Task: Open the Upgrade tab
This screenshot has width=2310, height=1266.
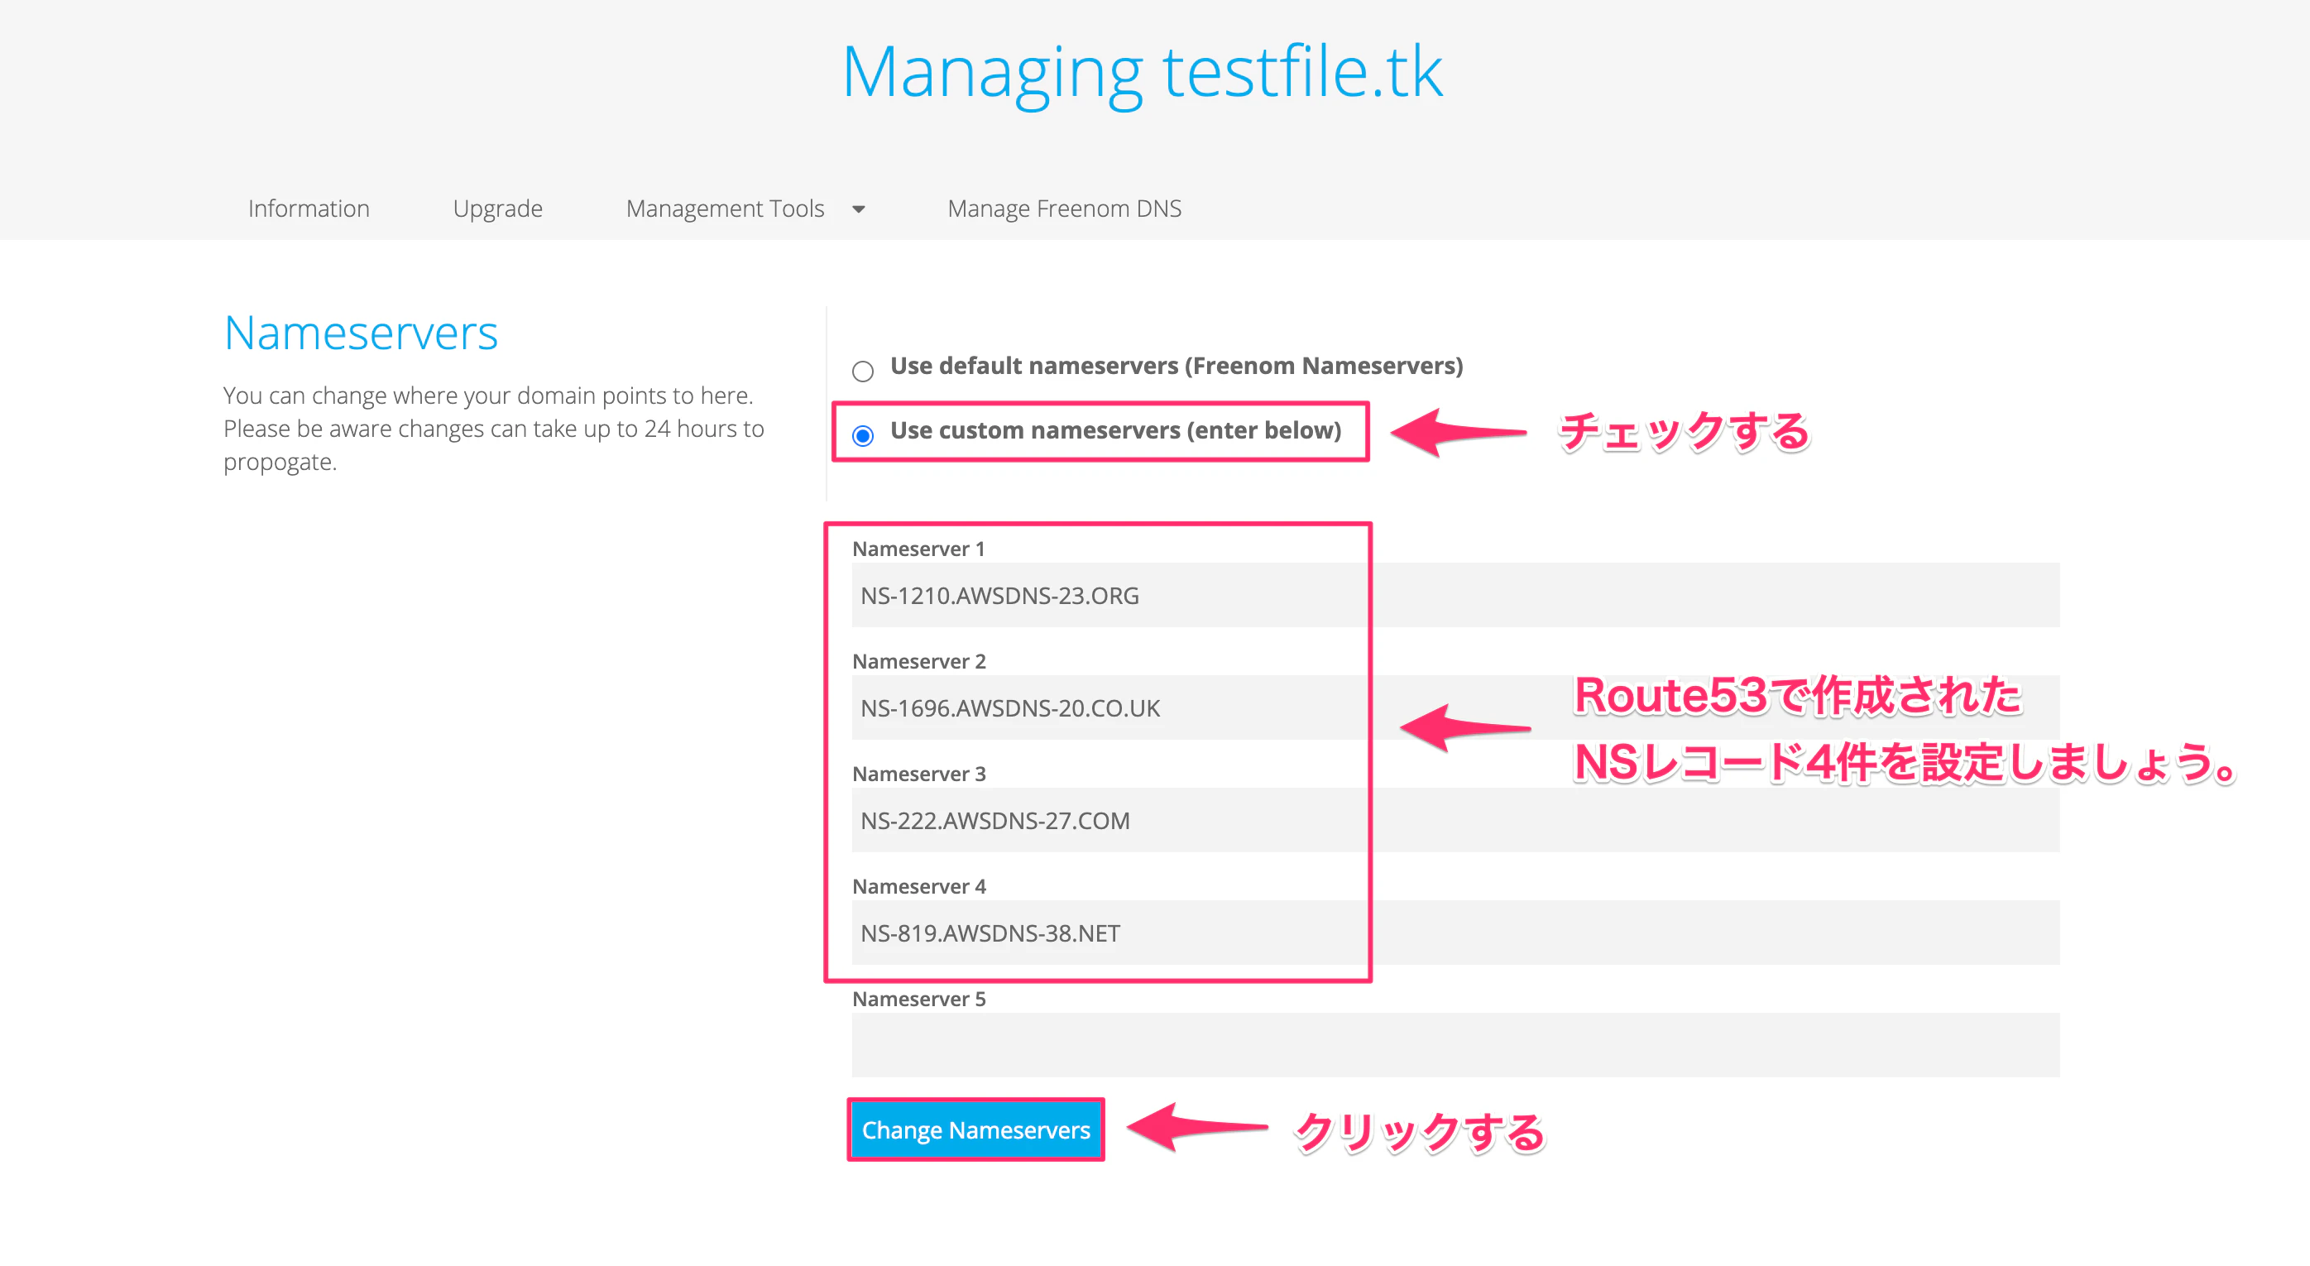Action: (498, 208)
